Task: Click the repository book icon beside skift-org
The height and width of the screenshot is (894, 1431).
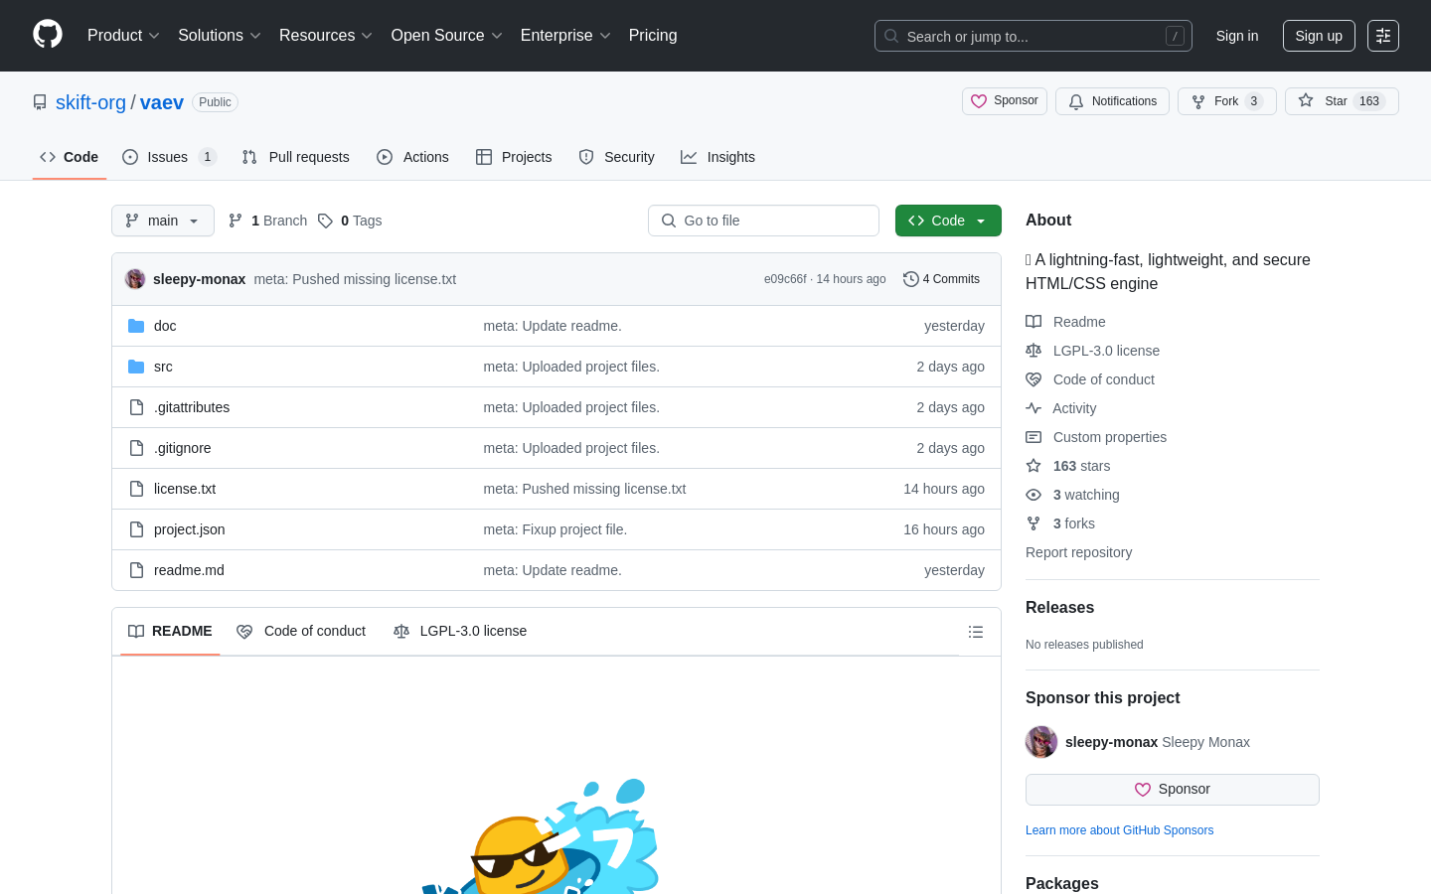Action: (x=40, y=102)
